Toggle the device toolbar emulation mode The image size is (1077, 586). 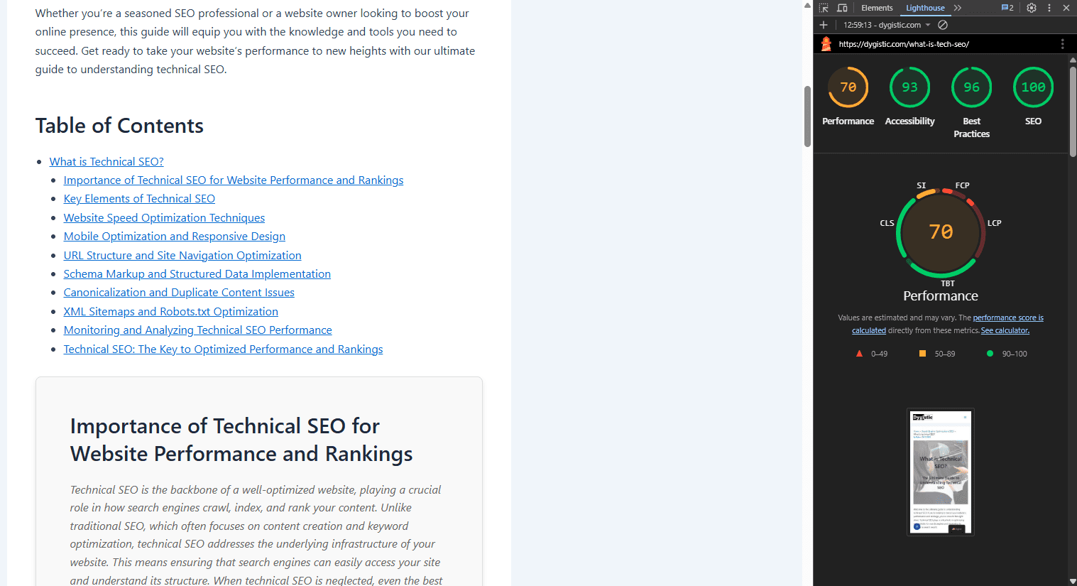[x=842, y=8]
